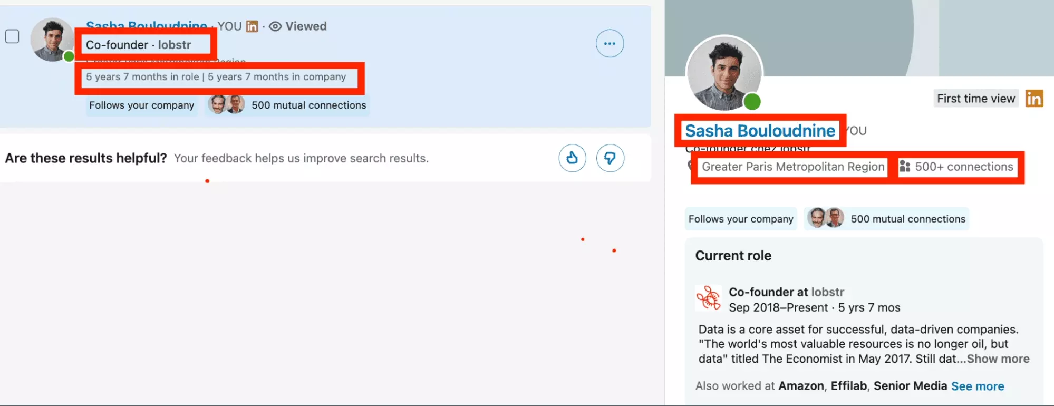Open LinkedIn icon next to First time view

1034,99
